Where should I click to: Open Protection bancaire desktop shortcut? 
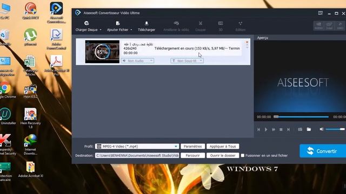point(5,171)
